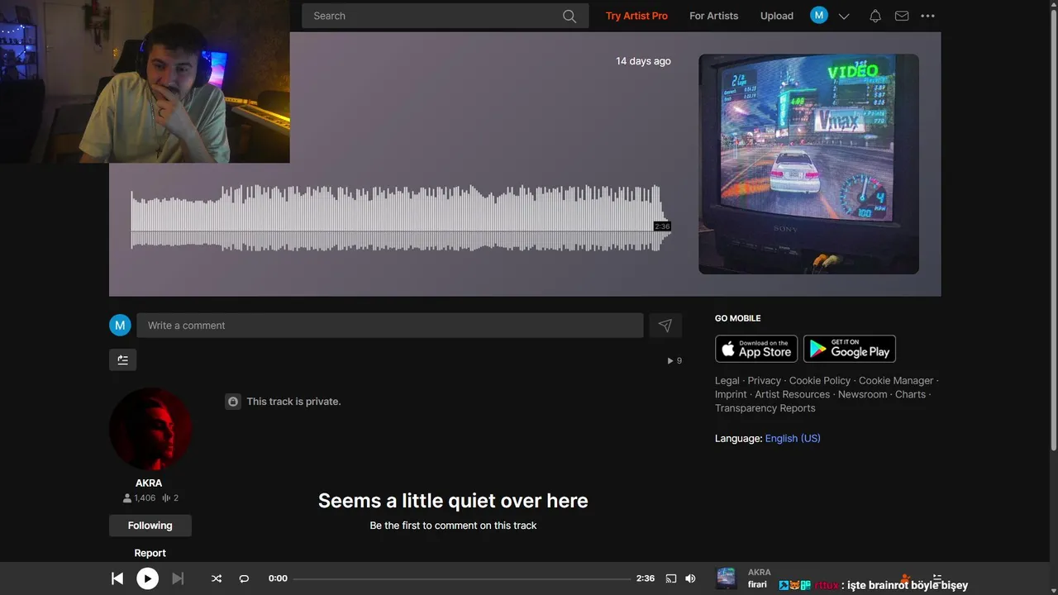Open Try Artist Pro
This screenshot has width=1058, height=595.
pyautogui.click(x=636, y=16)
